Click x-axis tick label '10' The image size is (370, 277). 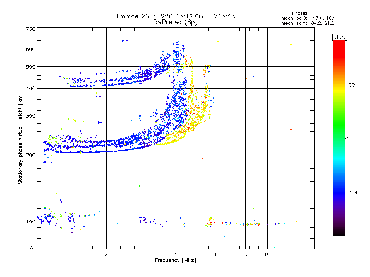[x=267, y=254]
